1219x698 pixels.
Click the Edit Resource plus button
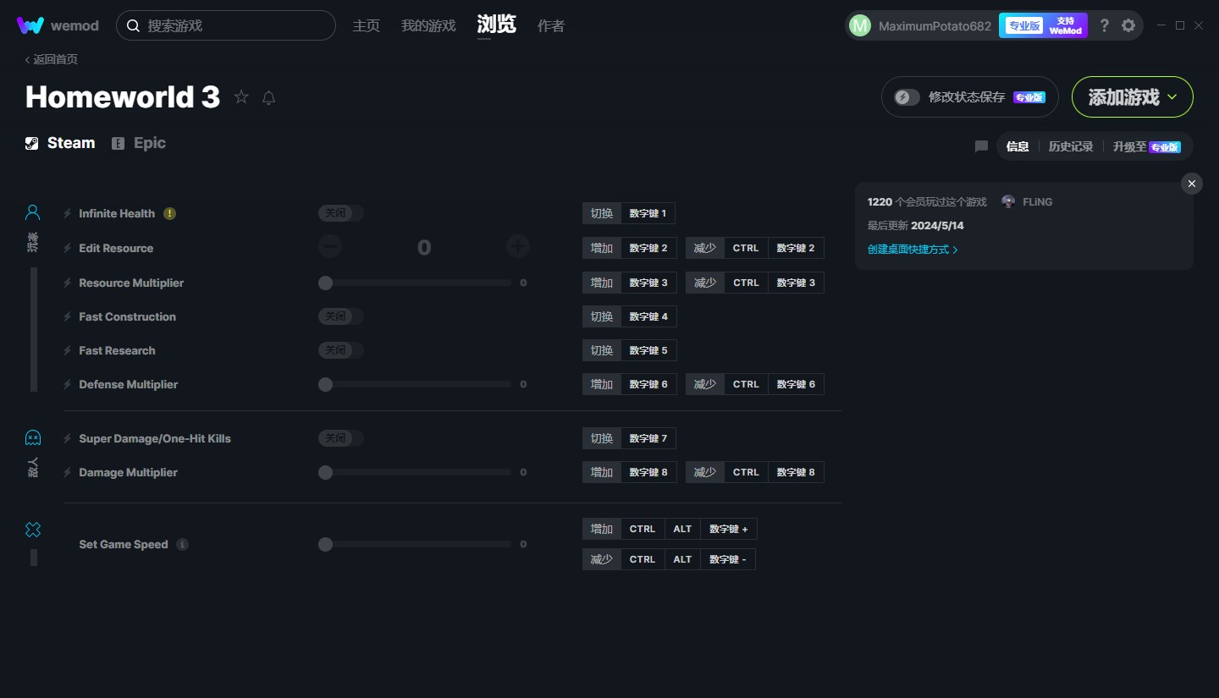coord(518,247)
